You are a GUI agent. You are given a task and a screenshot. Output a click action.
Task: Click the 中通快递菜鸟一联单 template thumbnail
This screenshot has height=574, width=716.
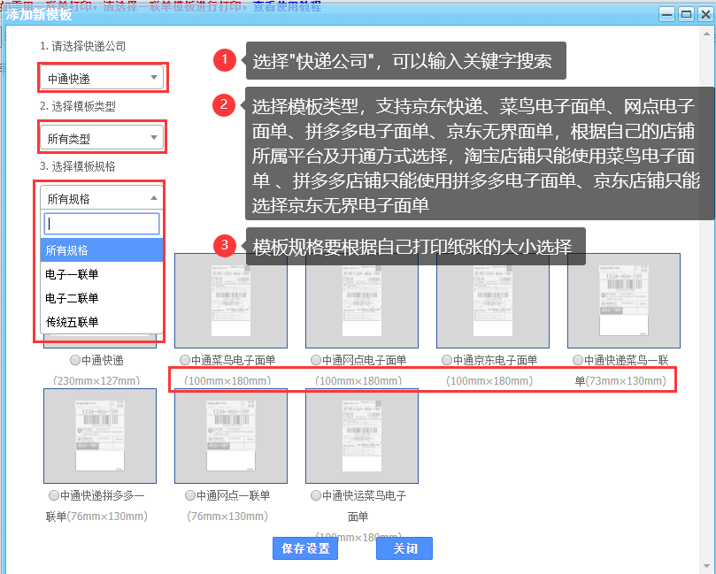[624, 301]
